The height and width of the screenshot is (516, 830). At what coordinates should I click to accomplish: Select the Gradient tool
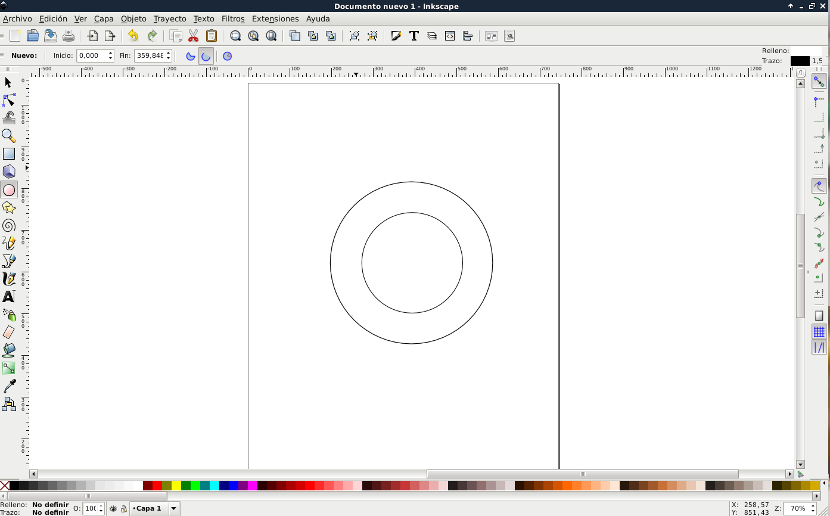[8, 368]
